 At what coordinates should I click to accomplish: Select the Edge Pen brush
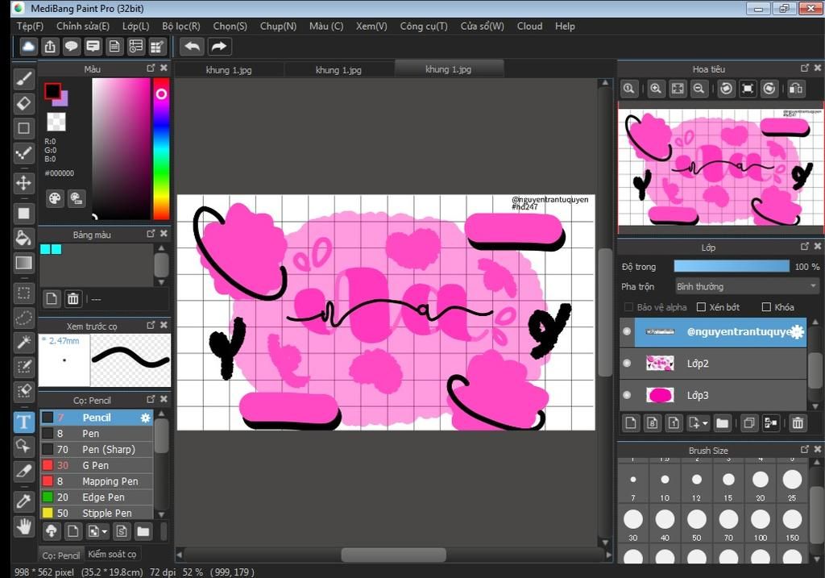[x=97, y=497]
